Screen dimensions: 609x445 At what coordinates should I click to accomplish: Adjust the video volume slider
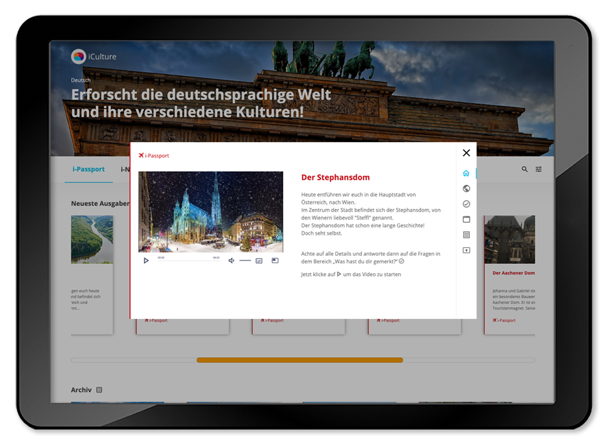click(245, 261)
